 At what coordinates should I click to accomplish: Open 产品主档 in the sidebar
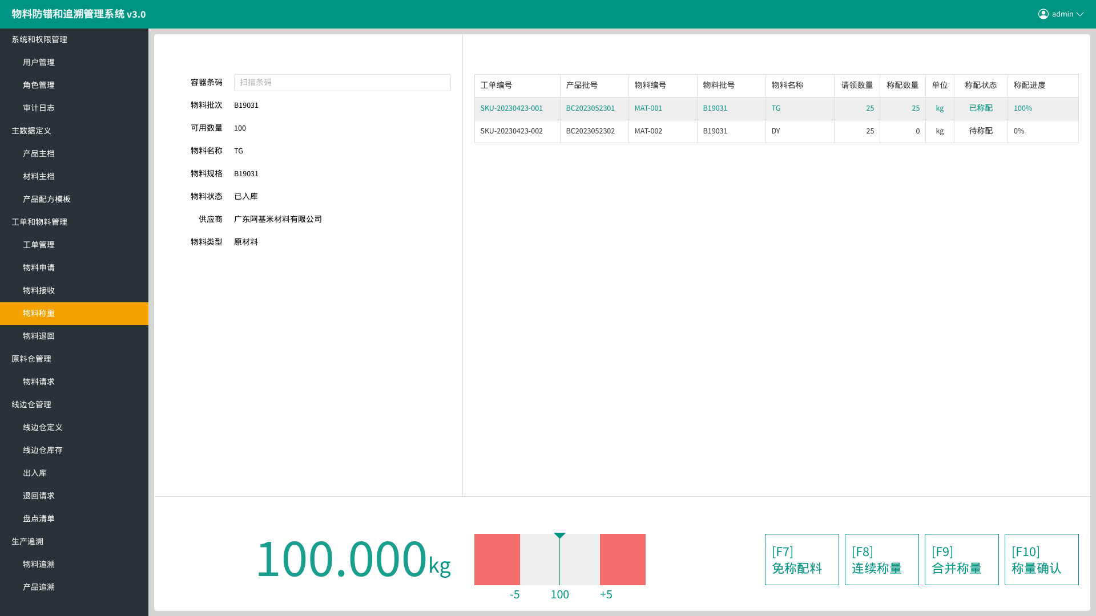[74, 154]
